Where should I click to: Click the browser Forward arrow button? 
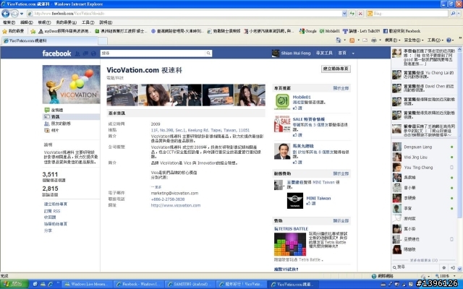click(x=14, y=14)
